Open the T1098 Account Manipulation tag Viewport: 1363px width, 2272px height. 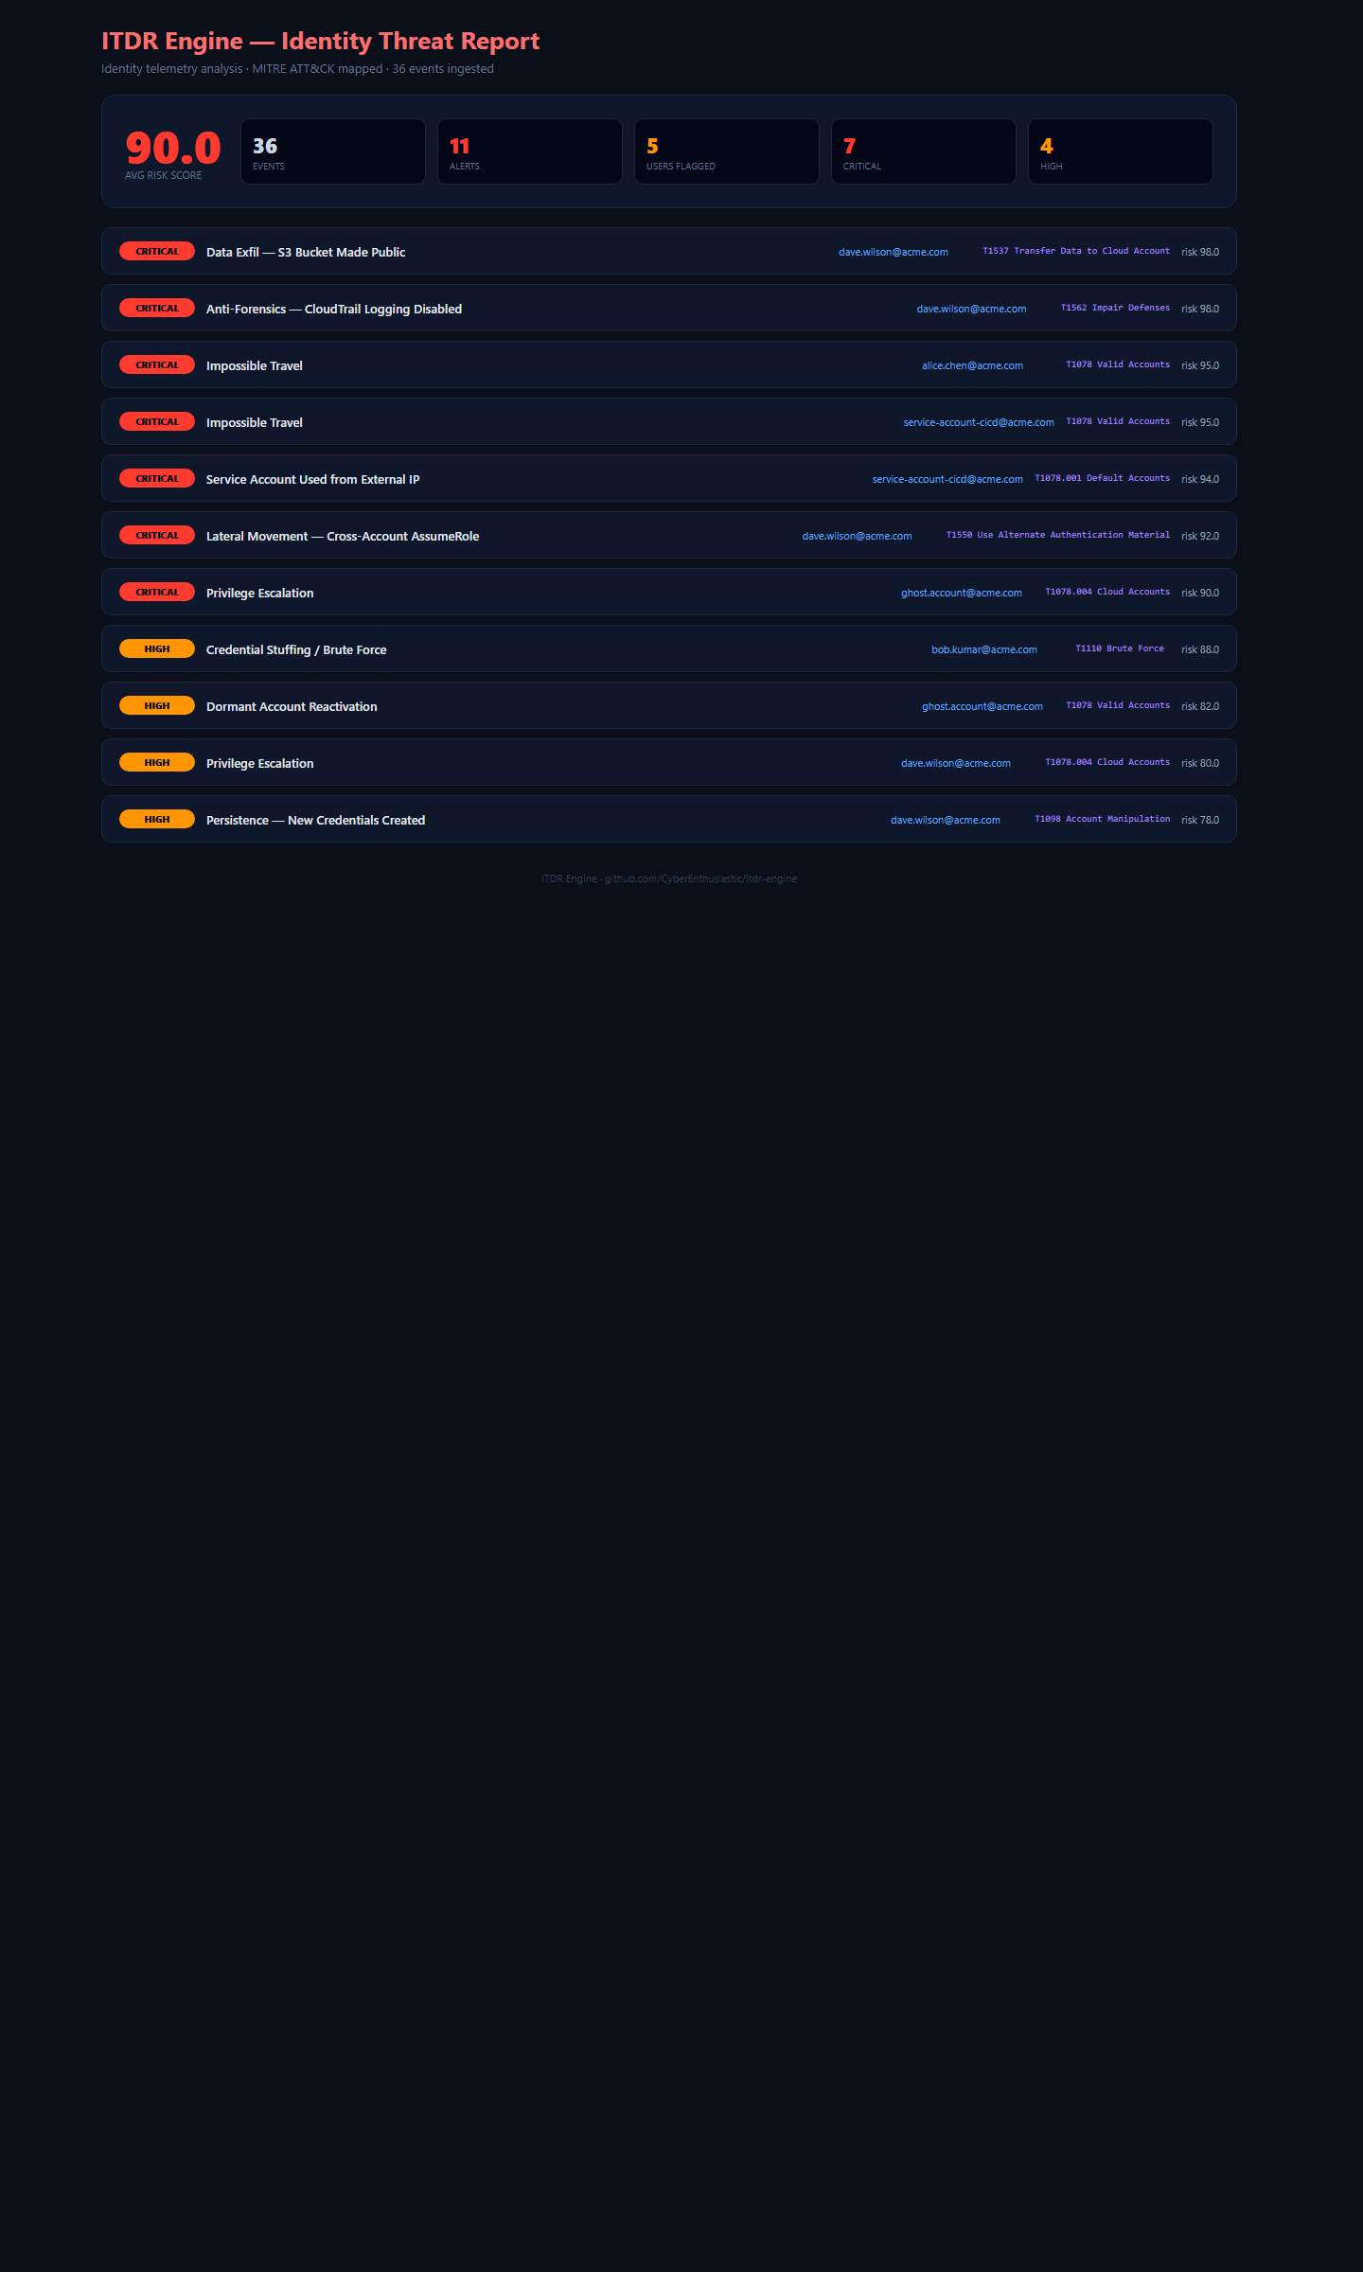(x=1102, y=820)
